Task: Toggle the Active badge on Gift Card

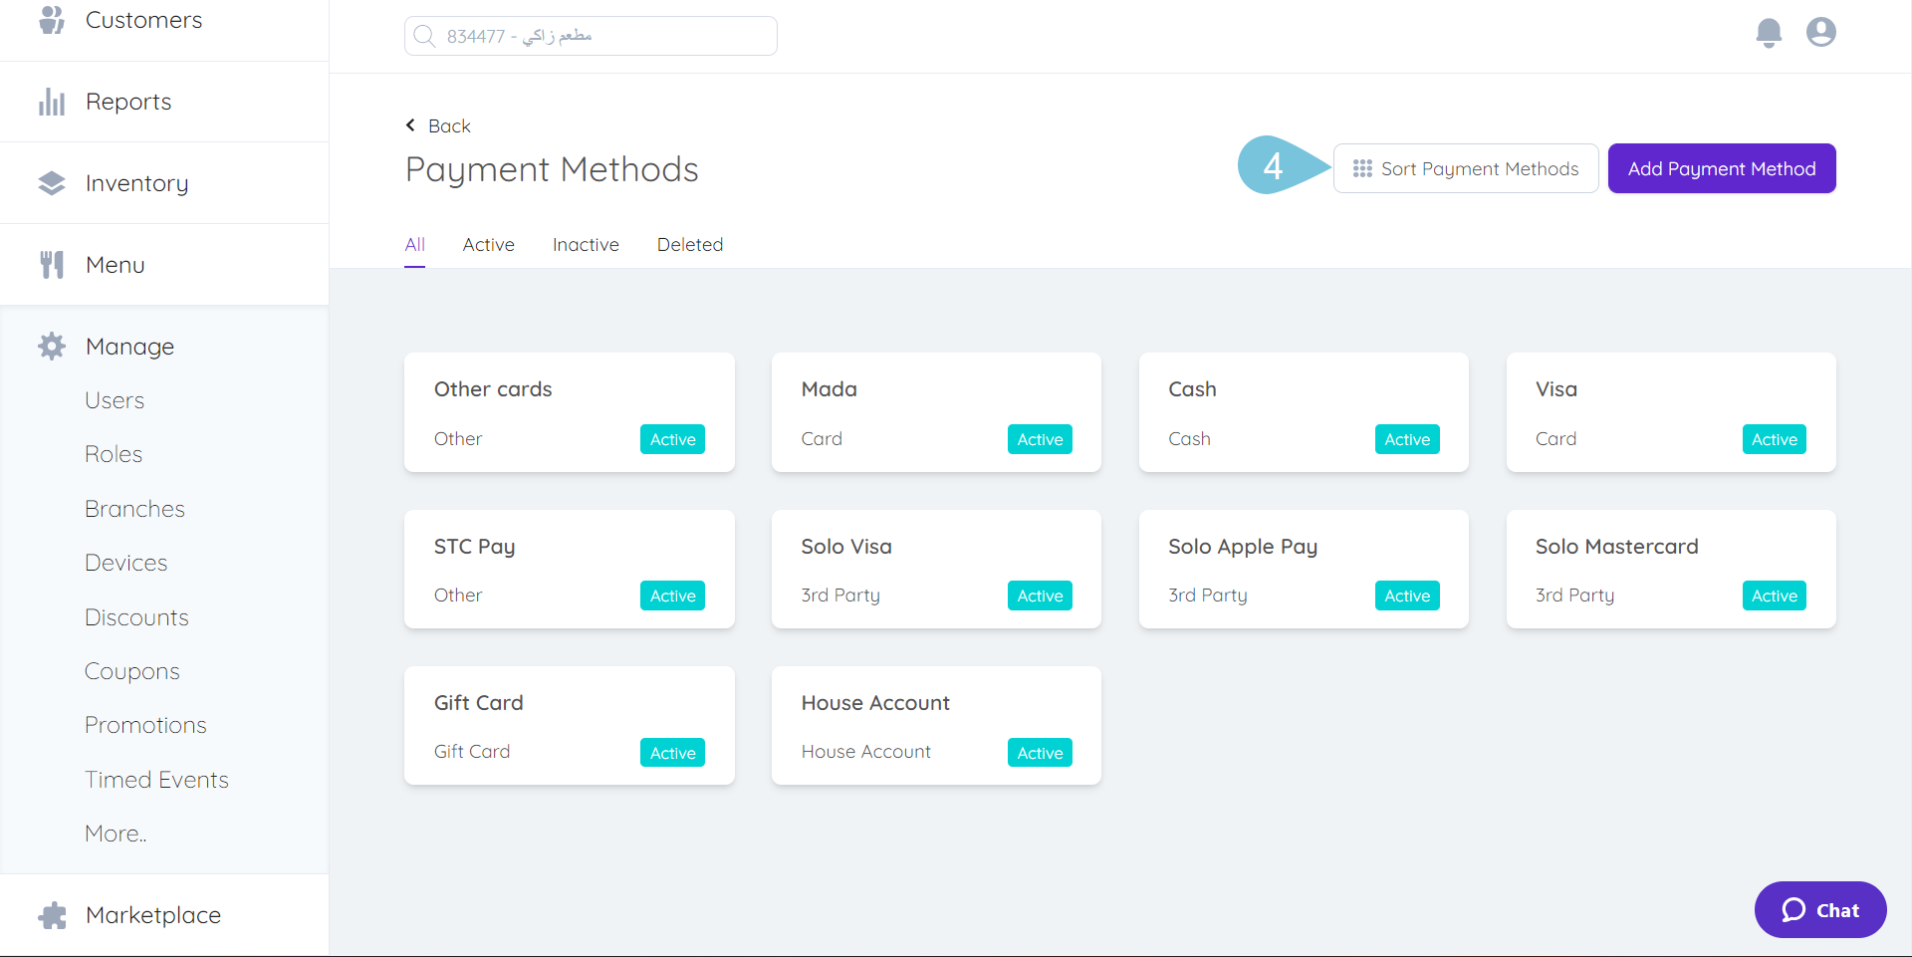Action: 672,752
